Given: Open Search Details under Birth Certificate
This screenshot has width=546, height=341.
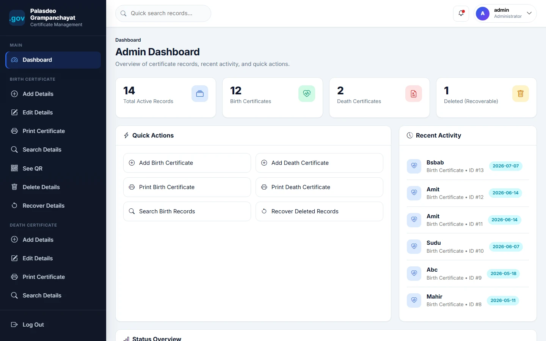Looking at the screenshot, I should pos(53,150).
